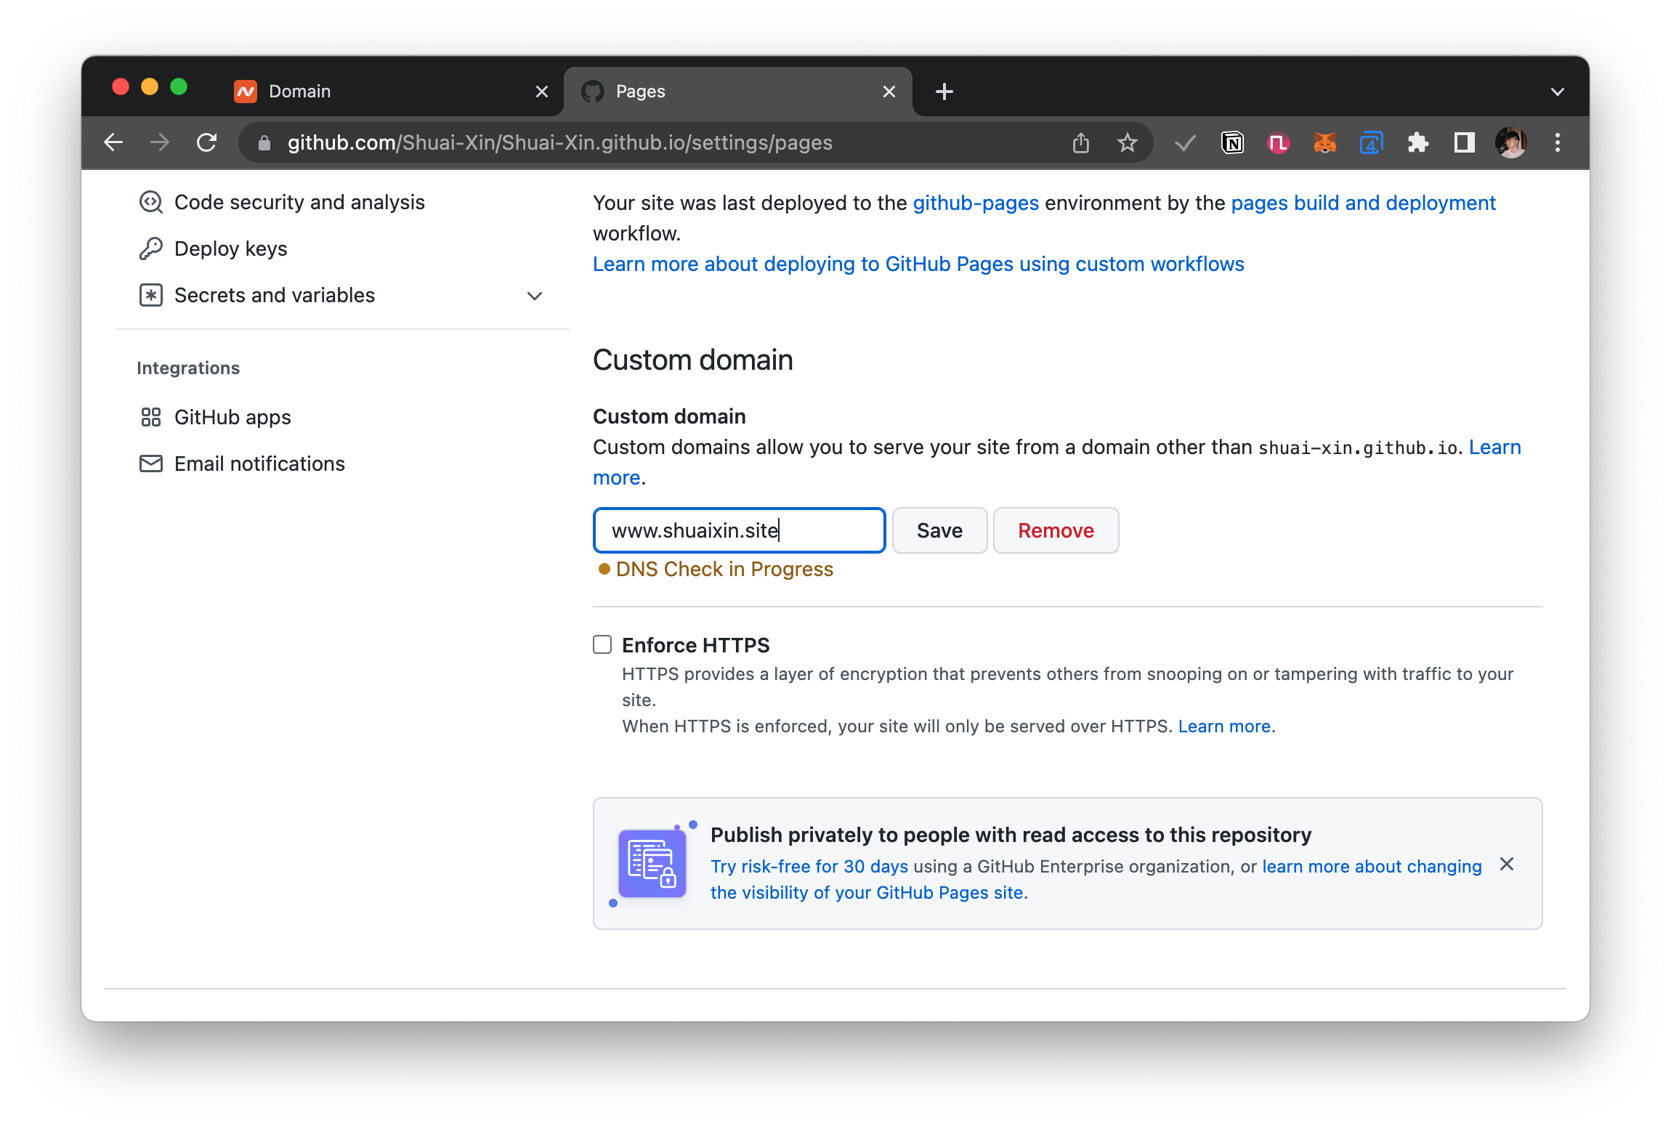This screenshot has height=1129, width=1671.
Task: Click the Firefox extension icon
Action: click(x=1324, y=141)
